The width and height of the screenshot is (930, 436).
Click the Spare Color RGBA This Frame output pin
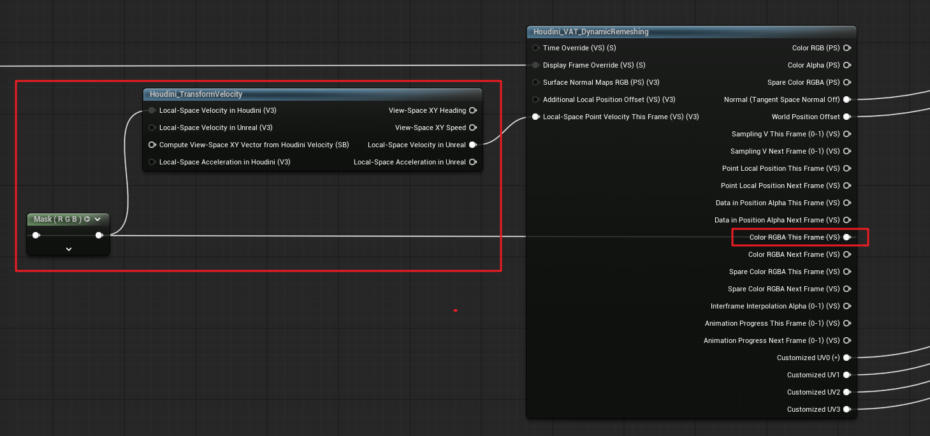[x=846, y=272]
